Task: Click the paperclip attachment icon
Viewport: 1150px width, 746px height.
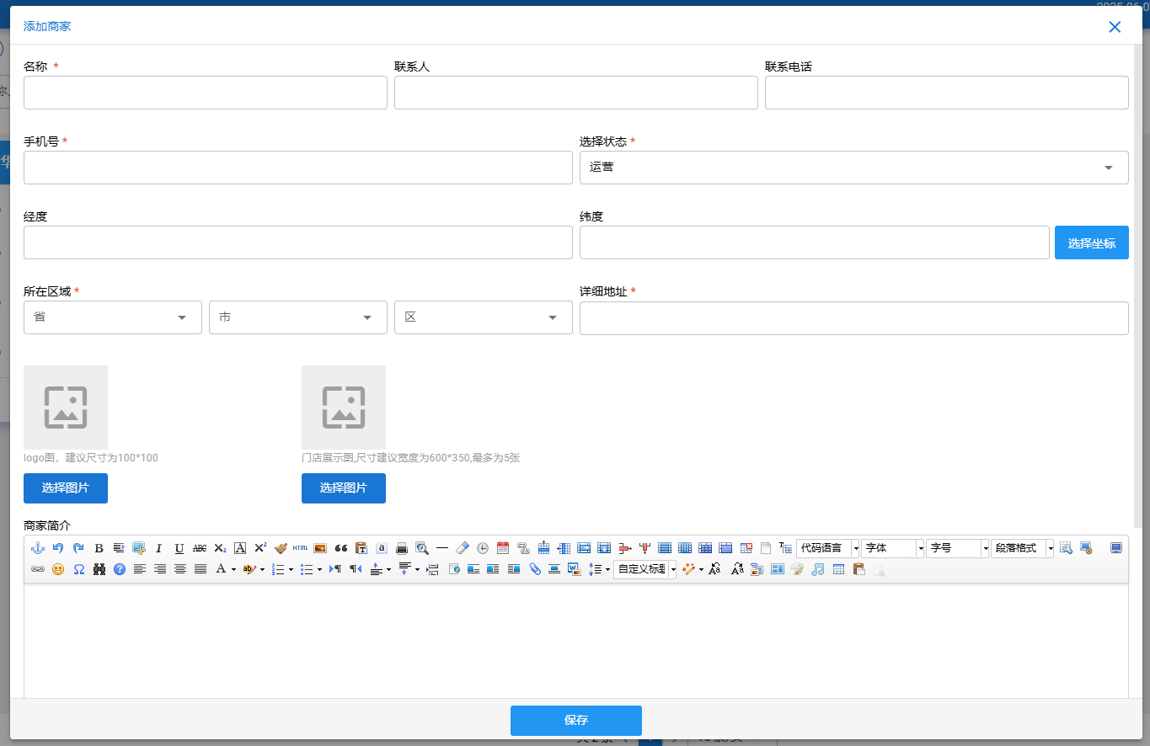Action: click(534, 569)
